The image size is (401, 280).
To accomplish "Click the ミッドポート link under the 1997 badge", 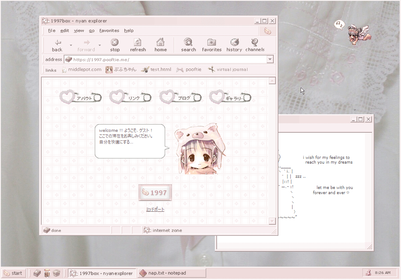I will tap(155, 210).
